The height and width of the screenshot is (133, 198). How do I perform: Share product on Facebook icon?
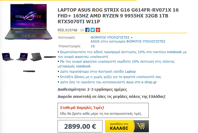coord(87,30)
